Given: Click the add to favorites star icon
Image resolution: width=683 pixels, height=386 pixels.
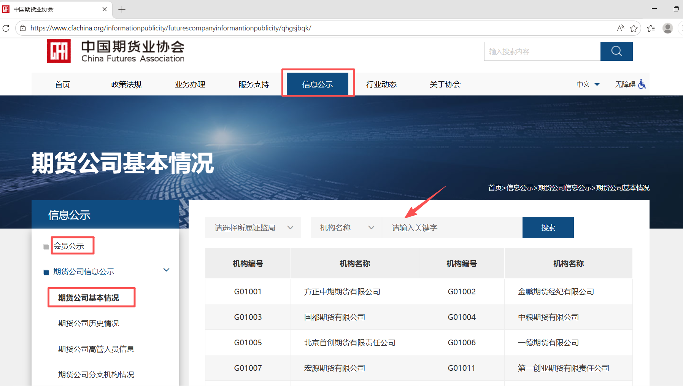Looking at the screenshot, I should [634, 28].
